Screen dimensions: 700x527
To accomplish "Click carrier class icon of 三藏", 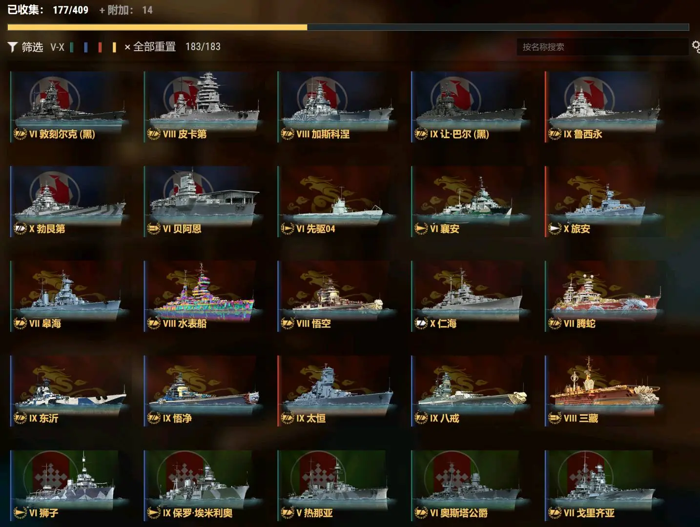I will coord(555,418).
